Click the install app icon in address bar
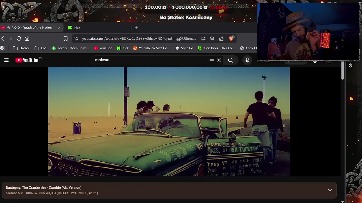Viewport: 362px width, 203px height. tap(203, 39)
